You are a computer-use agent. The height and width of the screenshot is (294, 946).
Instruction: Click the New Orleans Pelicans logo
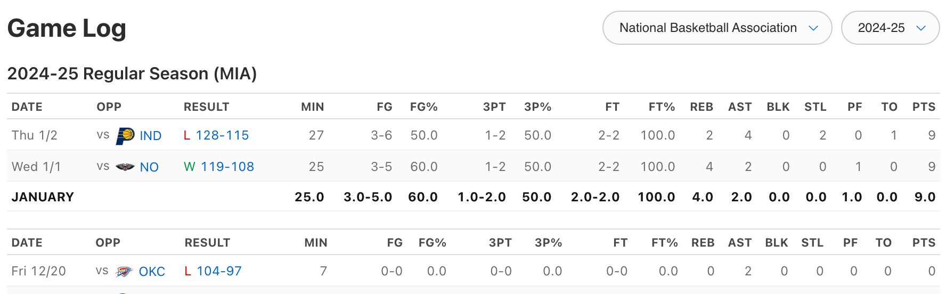(x=125, y=167)
